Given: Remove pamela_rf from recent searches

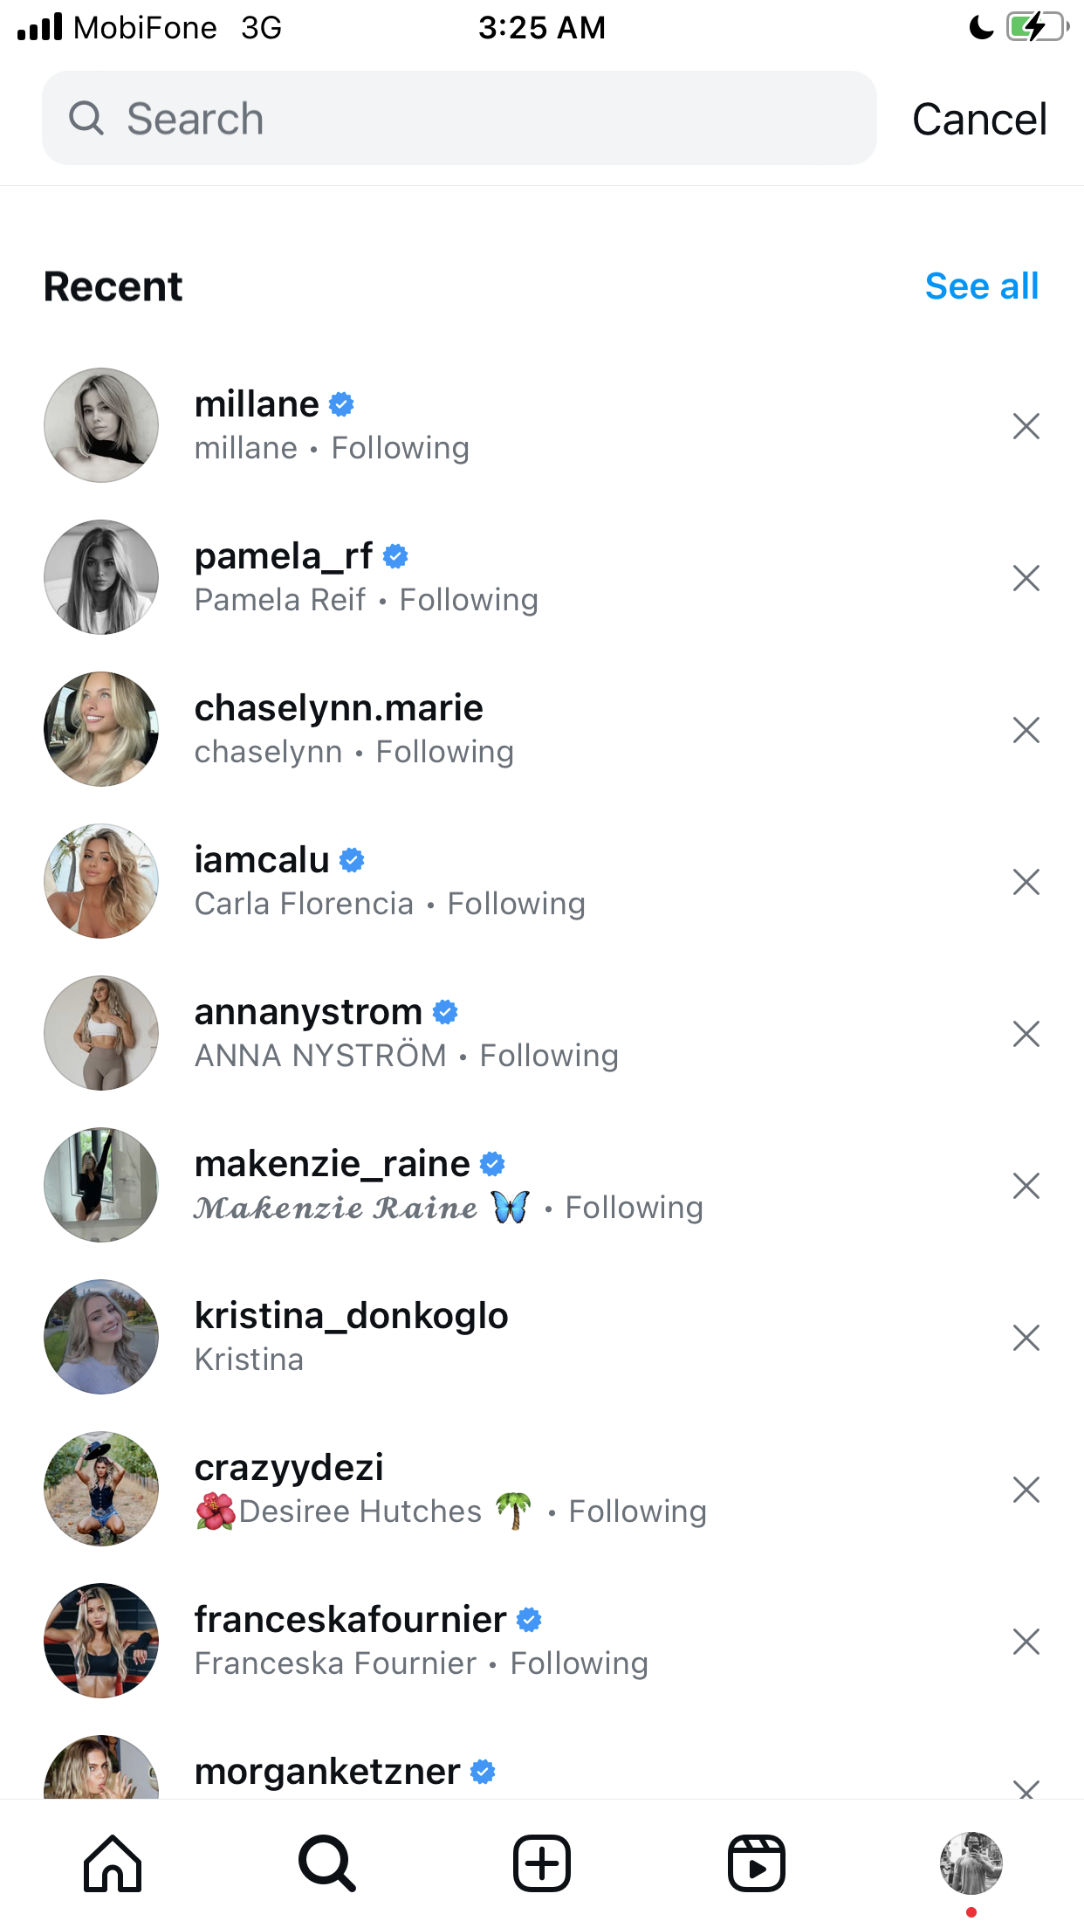Looking at the screenshot, I should click(1026, 578).
